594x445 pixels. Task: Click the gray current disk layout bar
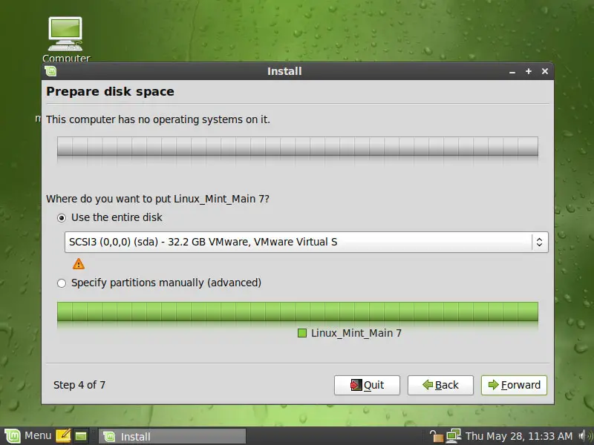298,146
